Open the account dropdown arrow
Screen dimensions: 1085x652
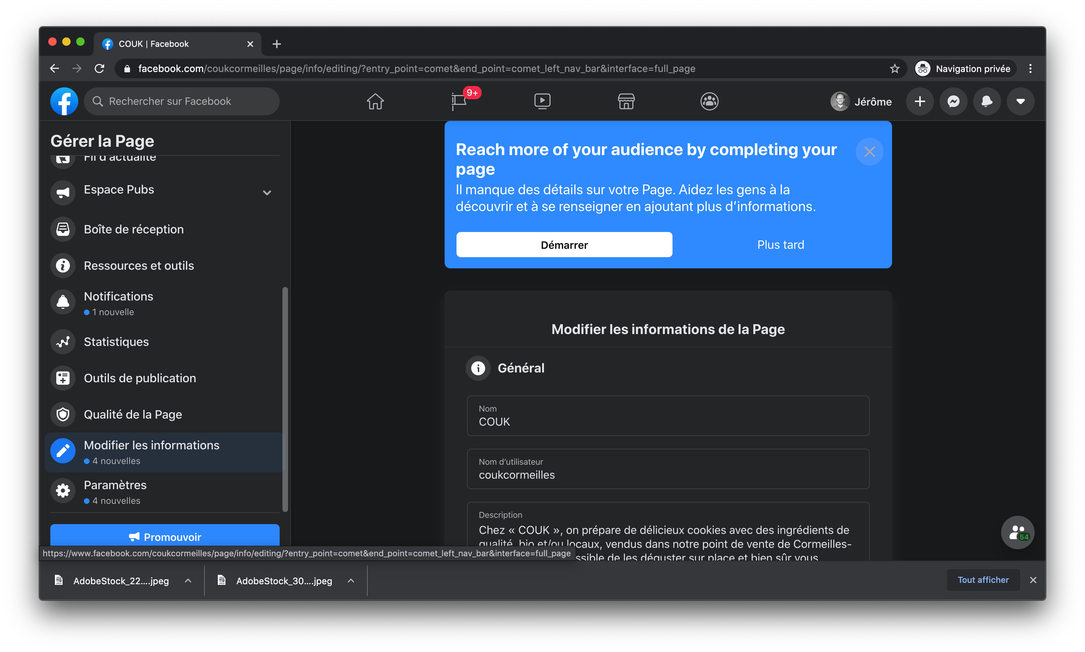(x=1020, y=101)
